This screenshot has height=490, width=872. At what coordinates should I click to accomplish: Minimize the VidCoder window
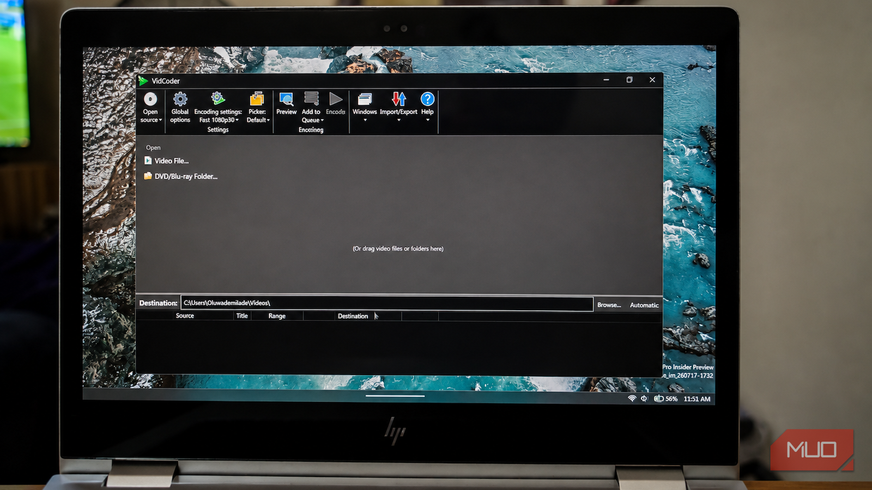[606, 80]
